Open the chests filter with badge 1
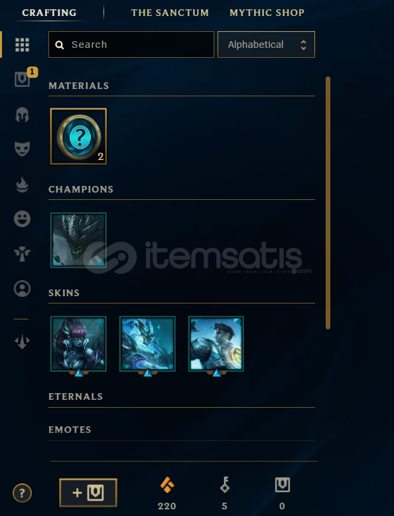This screenshot has width=394, height=516. (23, 79)
